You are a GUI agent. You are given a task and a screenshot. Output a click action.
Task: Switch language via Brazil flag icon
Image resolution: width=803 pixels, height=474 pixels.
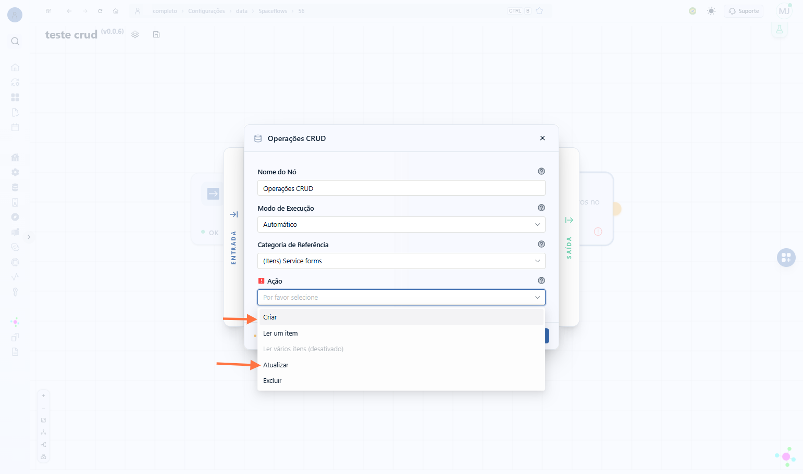[693, 11]
